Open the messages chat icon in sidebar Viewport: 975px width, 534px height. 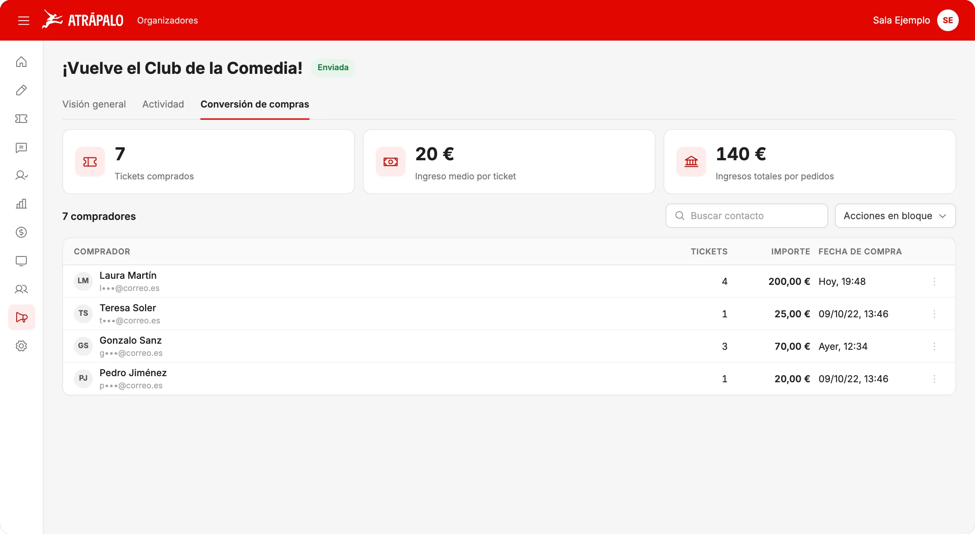coord(21,147)
